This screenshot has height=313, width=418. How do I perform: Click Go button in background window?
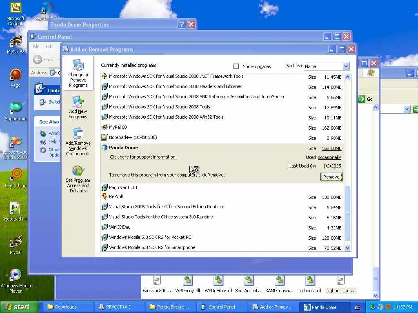point(365,99)
